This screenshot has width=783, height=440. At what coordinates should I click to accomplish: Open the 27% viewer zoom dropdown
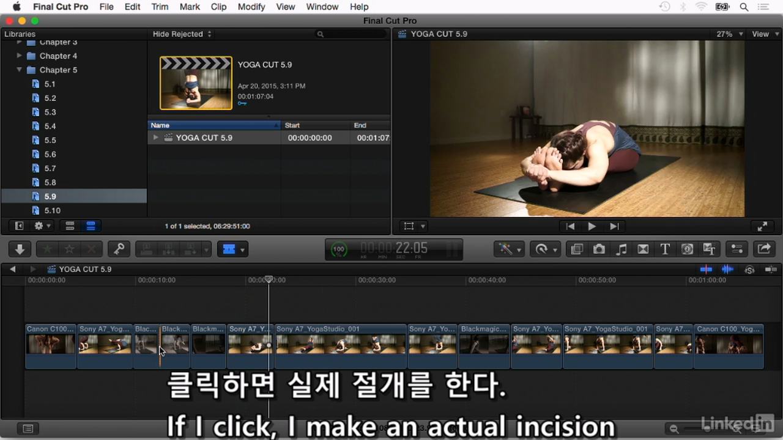730,34
